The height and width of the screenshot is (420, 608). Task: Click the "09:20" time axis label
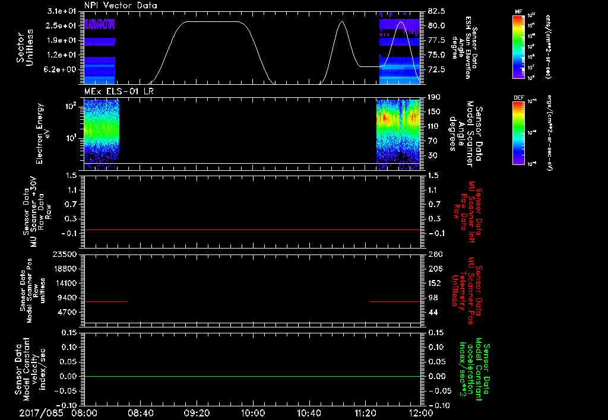click(x=197, y=413)
